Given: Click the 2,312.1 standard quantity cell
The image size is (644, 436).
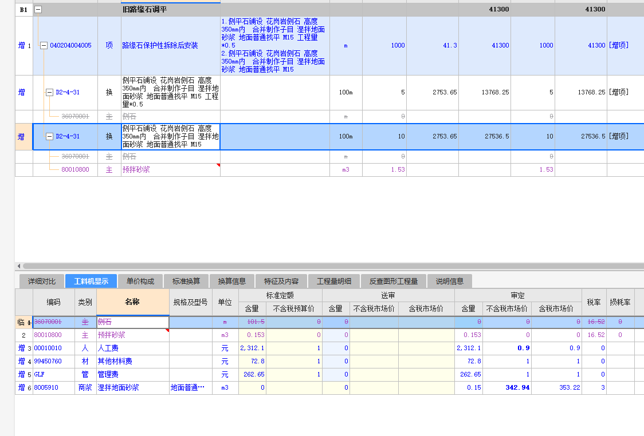Looking at the screenshot, I should tap(252, 348).
